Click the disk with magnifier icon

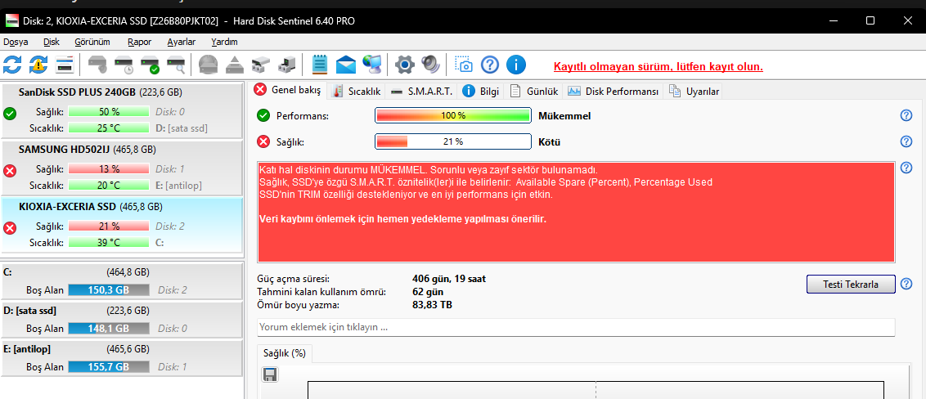point(177,65)
